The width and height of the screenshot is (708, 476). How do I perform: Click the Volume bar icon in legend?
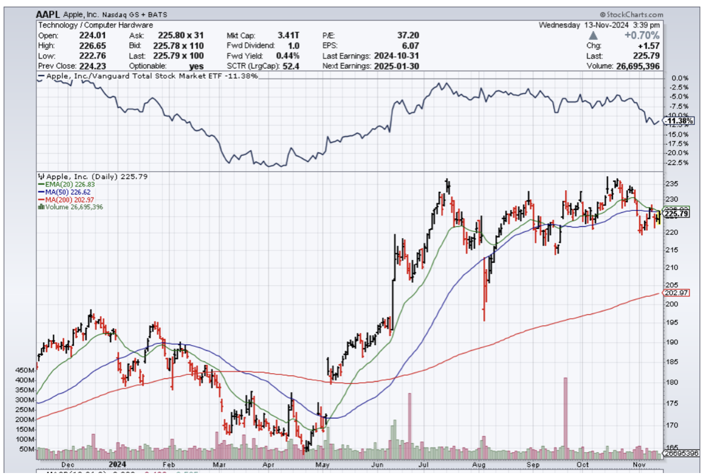40,207
